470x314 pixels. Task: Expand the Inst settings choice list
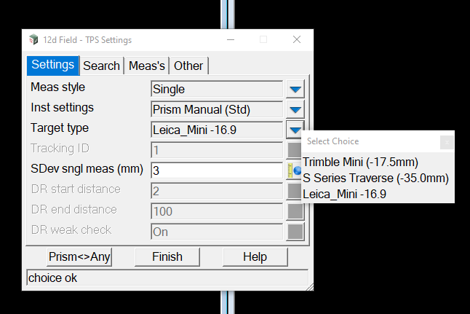coord(295,110)
